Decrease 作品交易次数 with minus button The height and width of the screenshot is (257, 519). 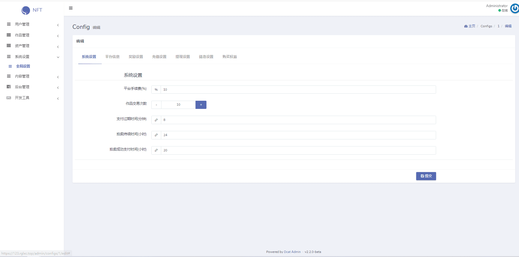[156, 105]
